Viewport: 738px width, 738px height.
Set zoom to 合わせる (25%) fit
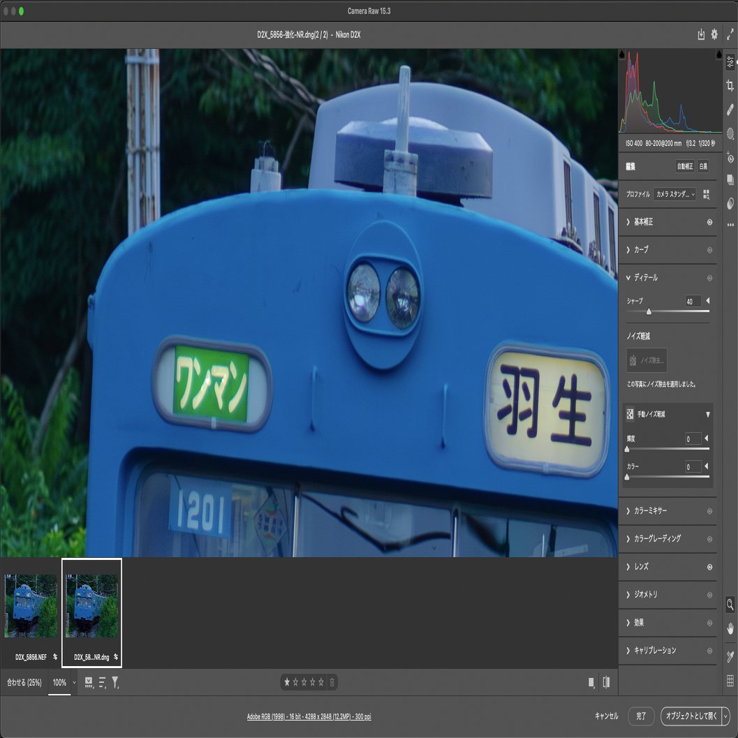point(24,682)
